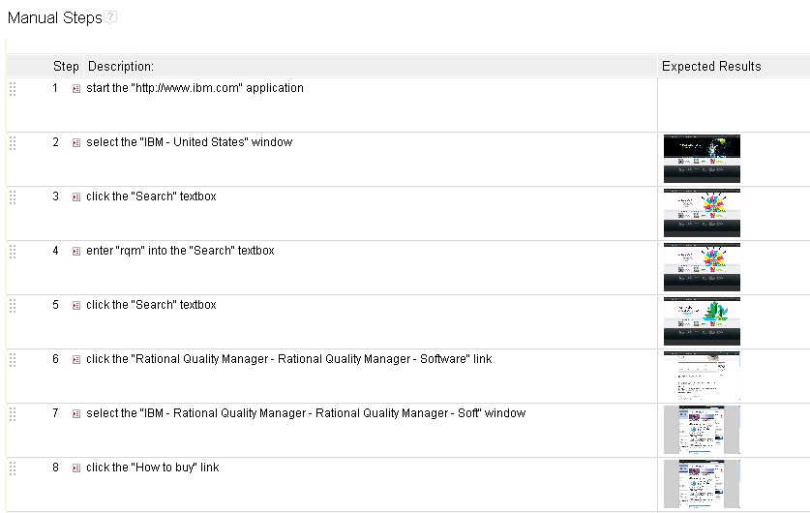Image resolution: width=810 pixels, height=513 pixels.
Task: Click the empty expected results cell of step 1
Action: point(733,105)
